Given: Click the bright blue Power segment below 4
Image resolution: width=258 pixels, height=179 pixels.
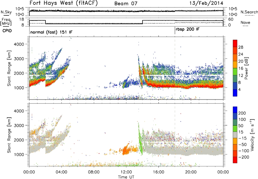Looking at the screenshot, I should coord(235,93).
